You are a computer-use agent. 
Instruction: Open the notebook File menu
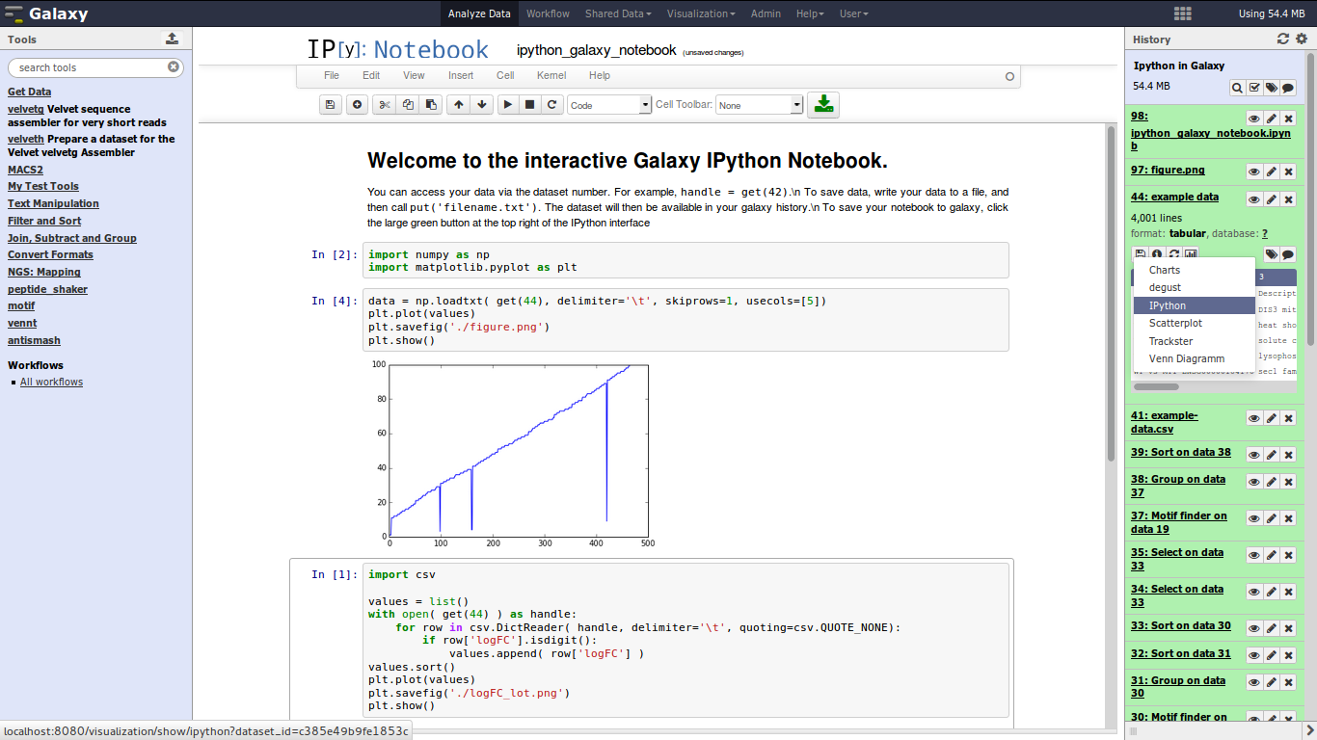click(332, 75)
